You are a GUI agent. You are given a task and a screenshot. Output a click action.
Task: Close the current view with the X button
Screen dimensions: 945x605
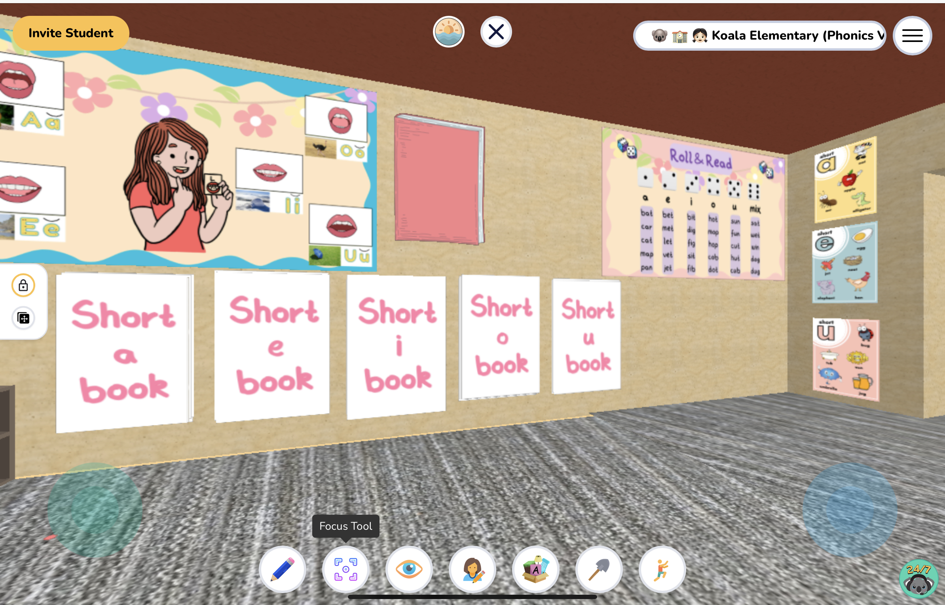[x=496, y=32]
